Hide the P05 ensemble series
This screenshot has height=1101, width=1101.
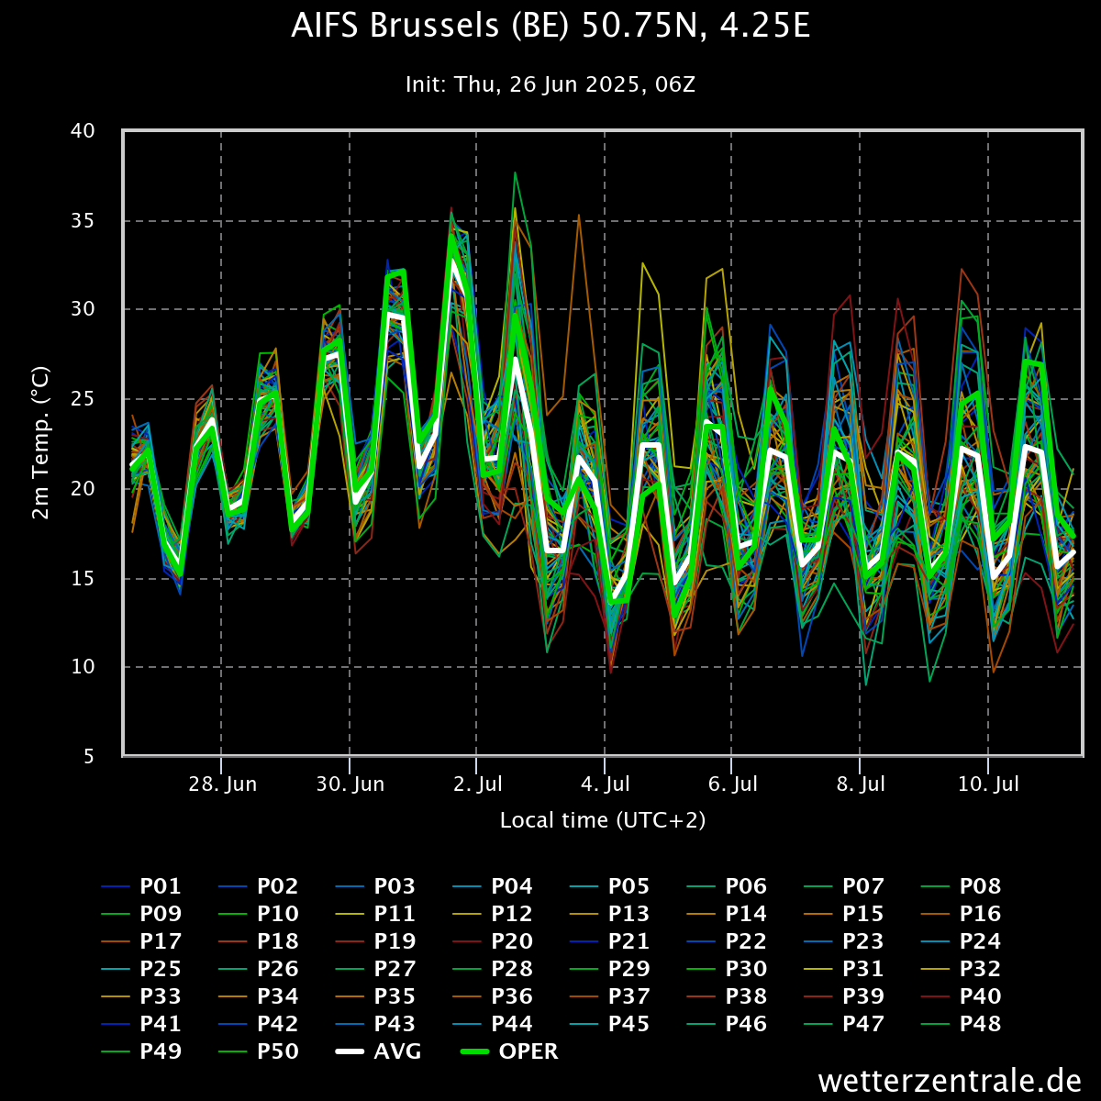click(x=610, y=886)
